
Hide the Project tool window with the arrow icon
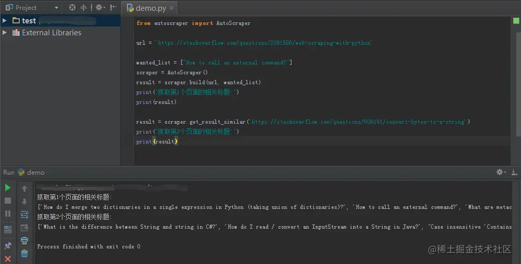113,7
